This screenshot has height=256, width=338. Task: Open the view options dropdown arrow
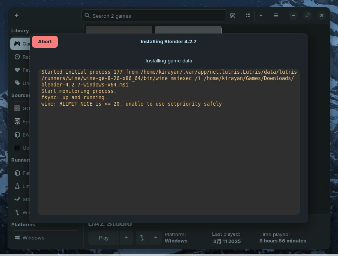click(x=261, y=15)
